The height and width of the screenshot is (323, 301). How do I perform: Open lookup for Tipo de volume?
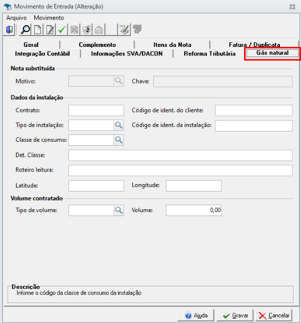[119, 210]
